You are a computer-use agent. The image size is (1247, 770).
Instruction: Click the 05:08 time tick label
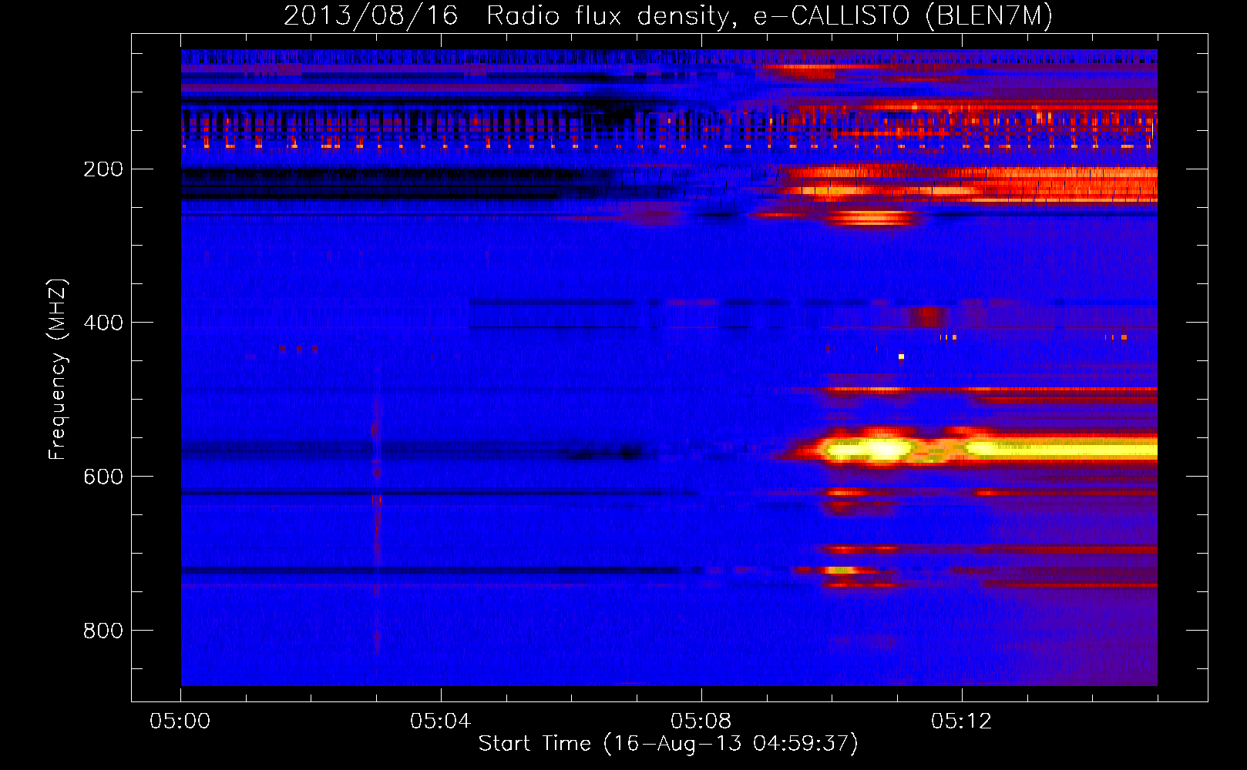701,721
